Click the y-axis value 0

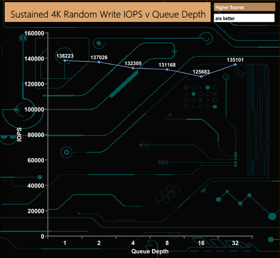click(x=43, y=236)
